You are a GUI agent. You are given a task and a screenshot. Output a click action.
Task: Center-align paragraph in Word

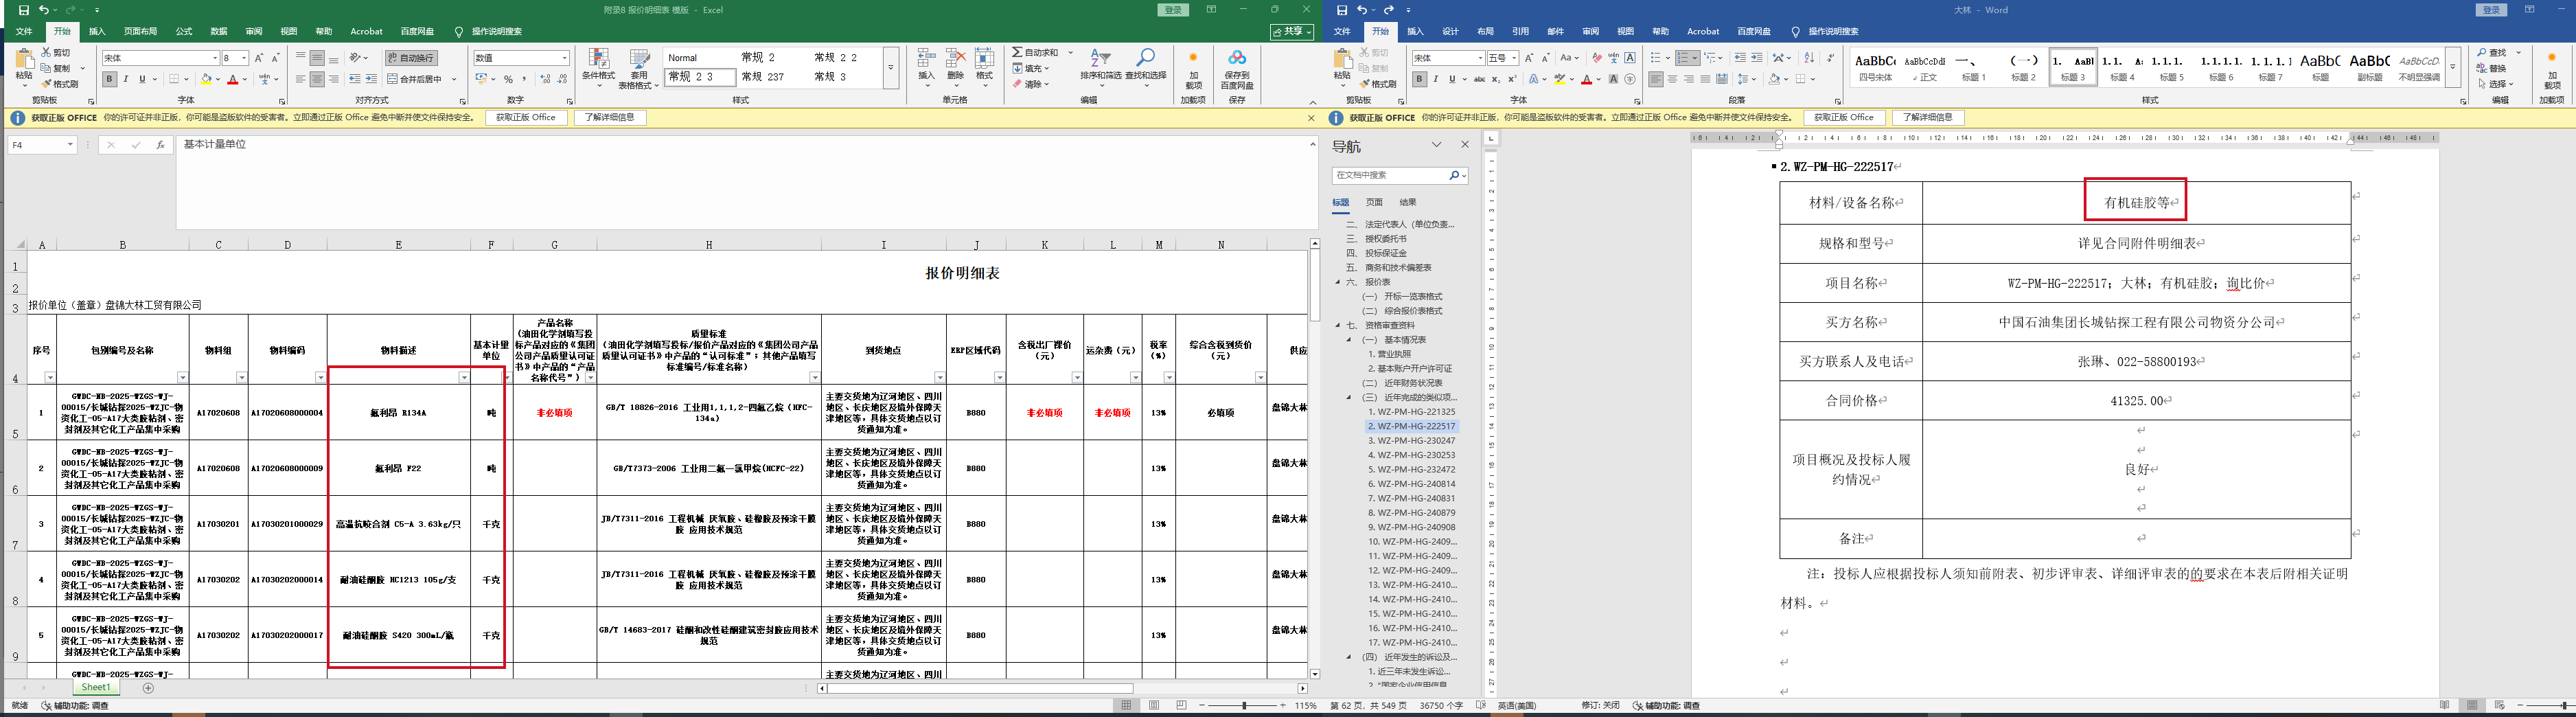click(1673, 79)
